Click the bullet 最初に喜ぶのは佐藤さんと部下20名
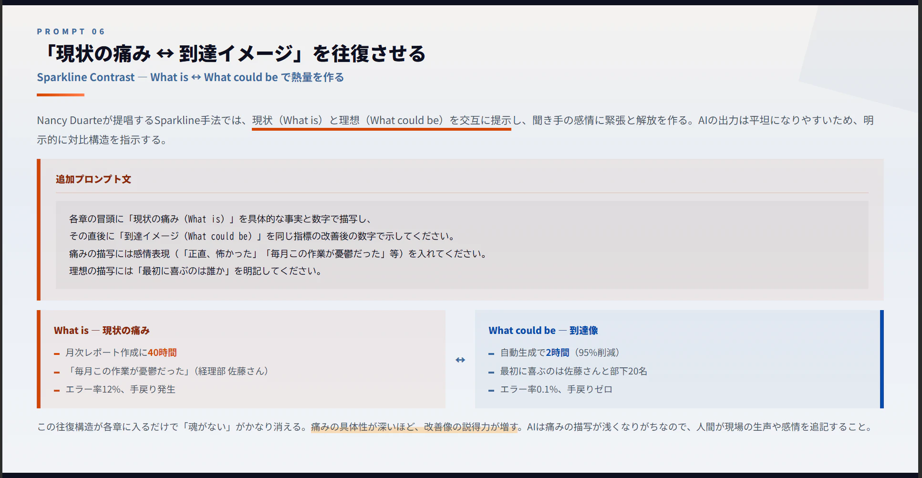This screenshot has height=478, width=922. [573, 371]
